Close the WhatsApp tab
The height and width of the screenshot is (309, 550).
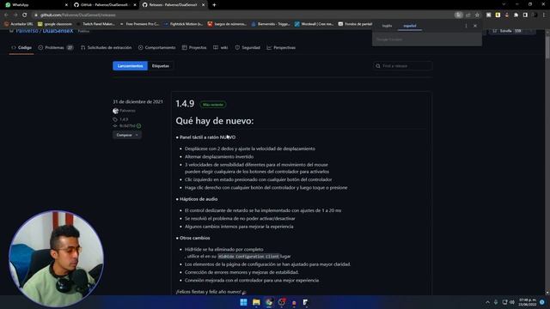[x=66, y=5]
